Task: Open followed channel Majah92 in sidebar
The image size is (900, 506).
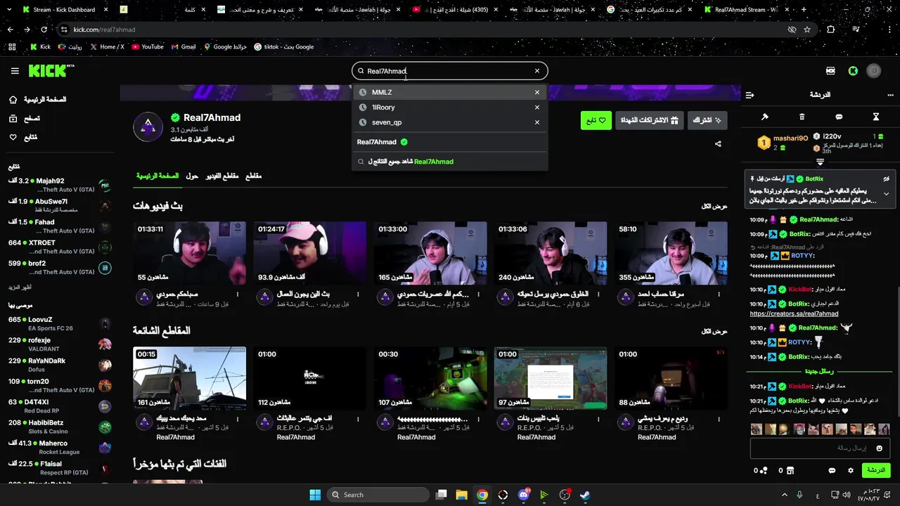Action: pyautogui.click(x=60, y=186)
